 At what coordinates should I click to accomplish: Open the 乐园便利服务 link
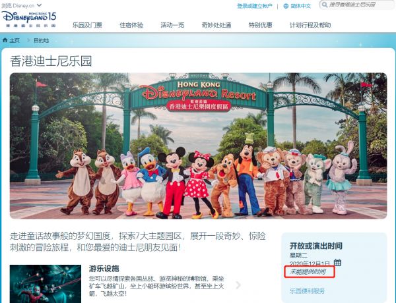pos(308,290)
